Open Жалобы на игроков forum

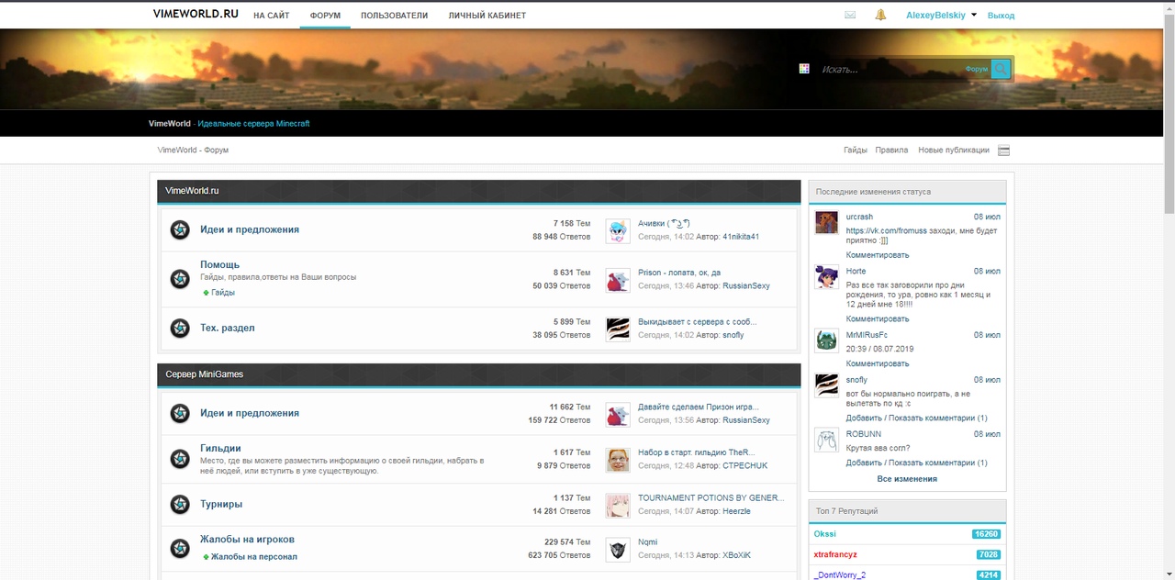click(248, 539)
